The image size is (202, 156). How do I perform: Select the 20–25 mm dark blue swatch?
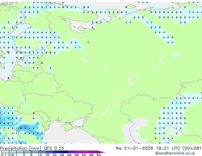point(57,152)
